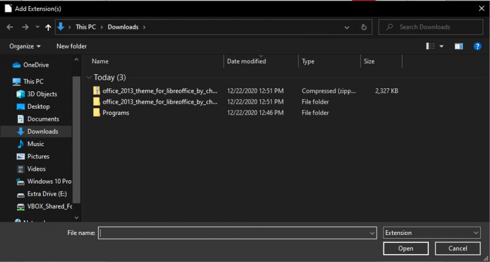Select the office_2013_theme file folder
Screen dimensions: 490x262
click(159, 101)
